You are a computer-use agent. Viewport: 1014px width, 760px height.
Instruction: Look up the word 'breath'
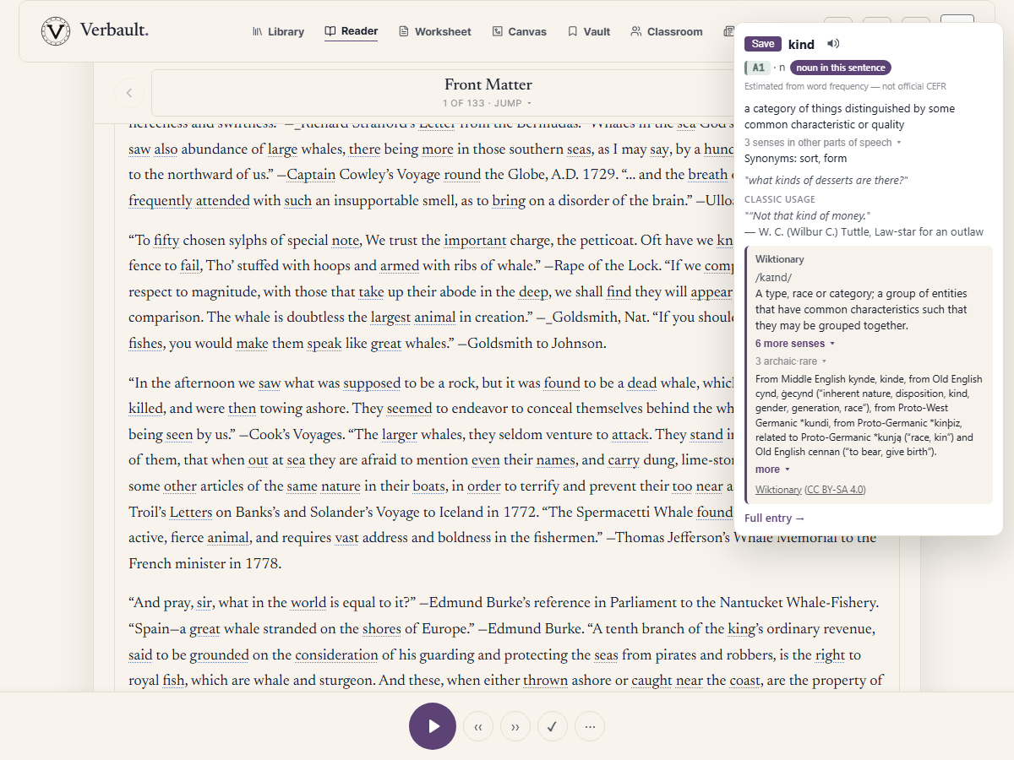(x=707, y=175)
